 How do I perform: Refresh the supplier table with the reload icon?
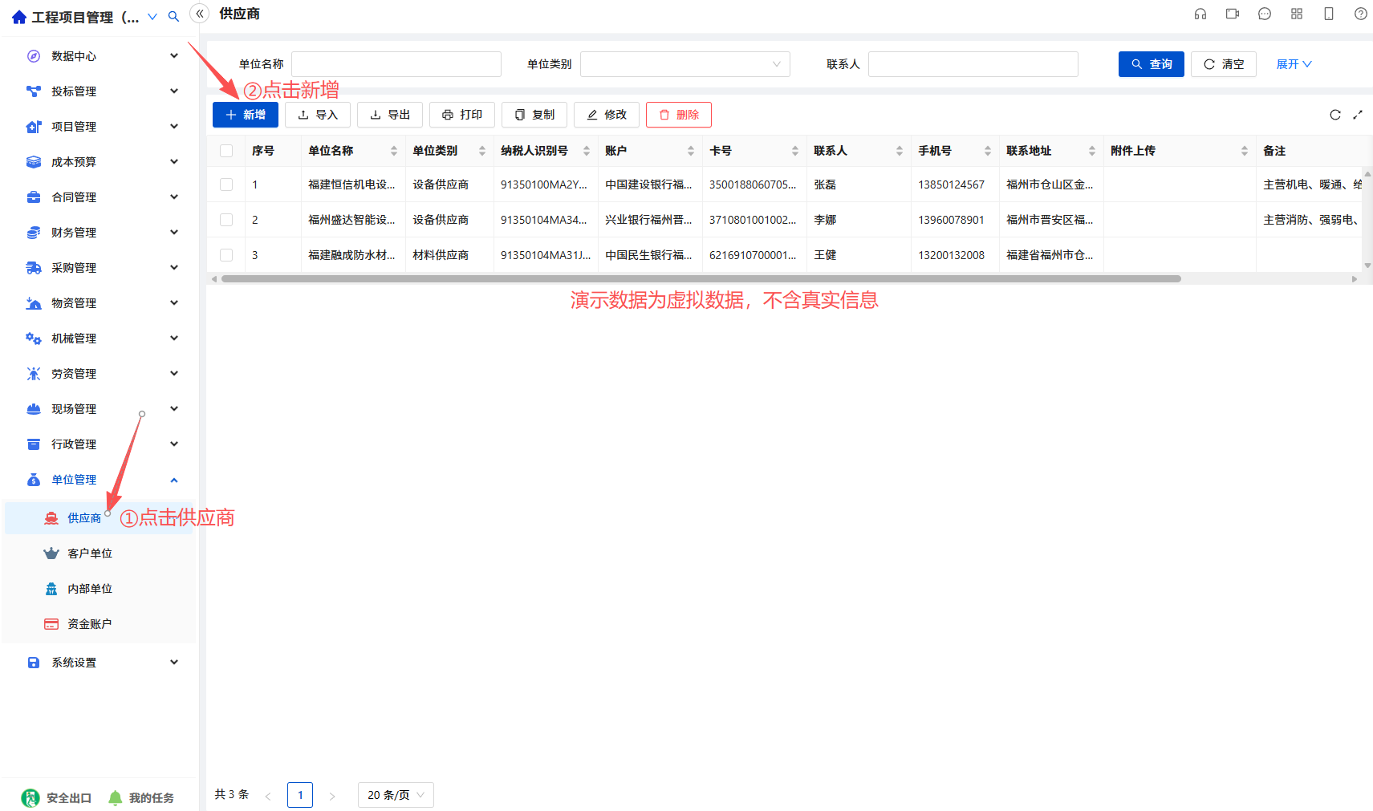1335,115
